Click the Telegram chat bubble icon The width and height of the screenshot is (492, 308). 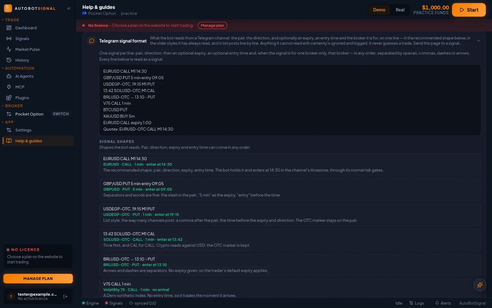pyautogui.click(x=92, y=41)
